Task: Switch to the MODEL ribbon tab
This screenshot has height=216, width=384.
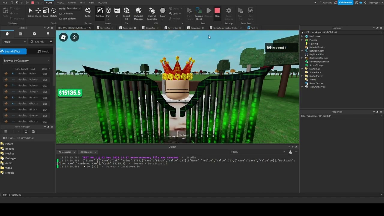Action: 60,3
